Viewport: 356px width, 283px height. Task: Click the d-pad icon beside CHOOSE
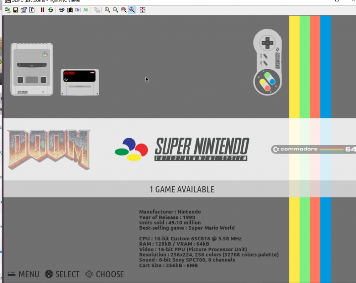pos(89,274)
